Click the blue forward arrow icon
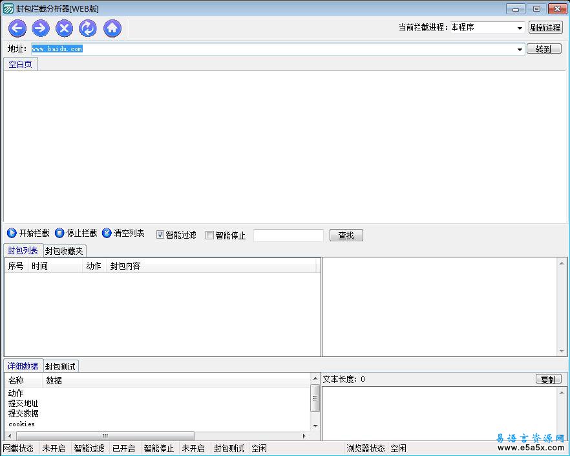 pyautogui.click(x=40, y=28)
